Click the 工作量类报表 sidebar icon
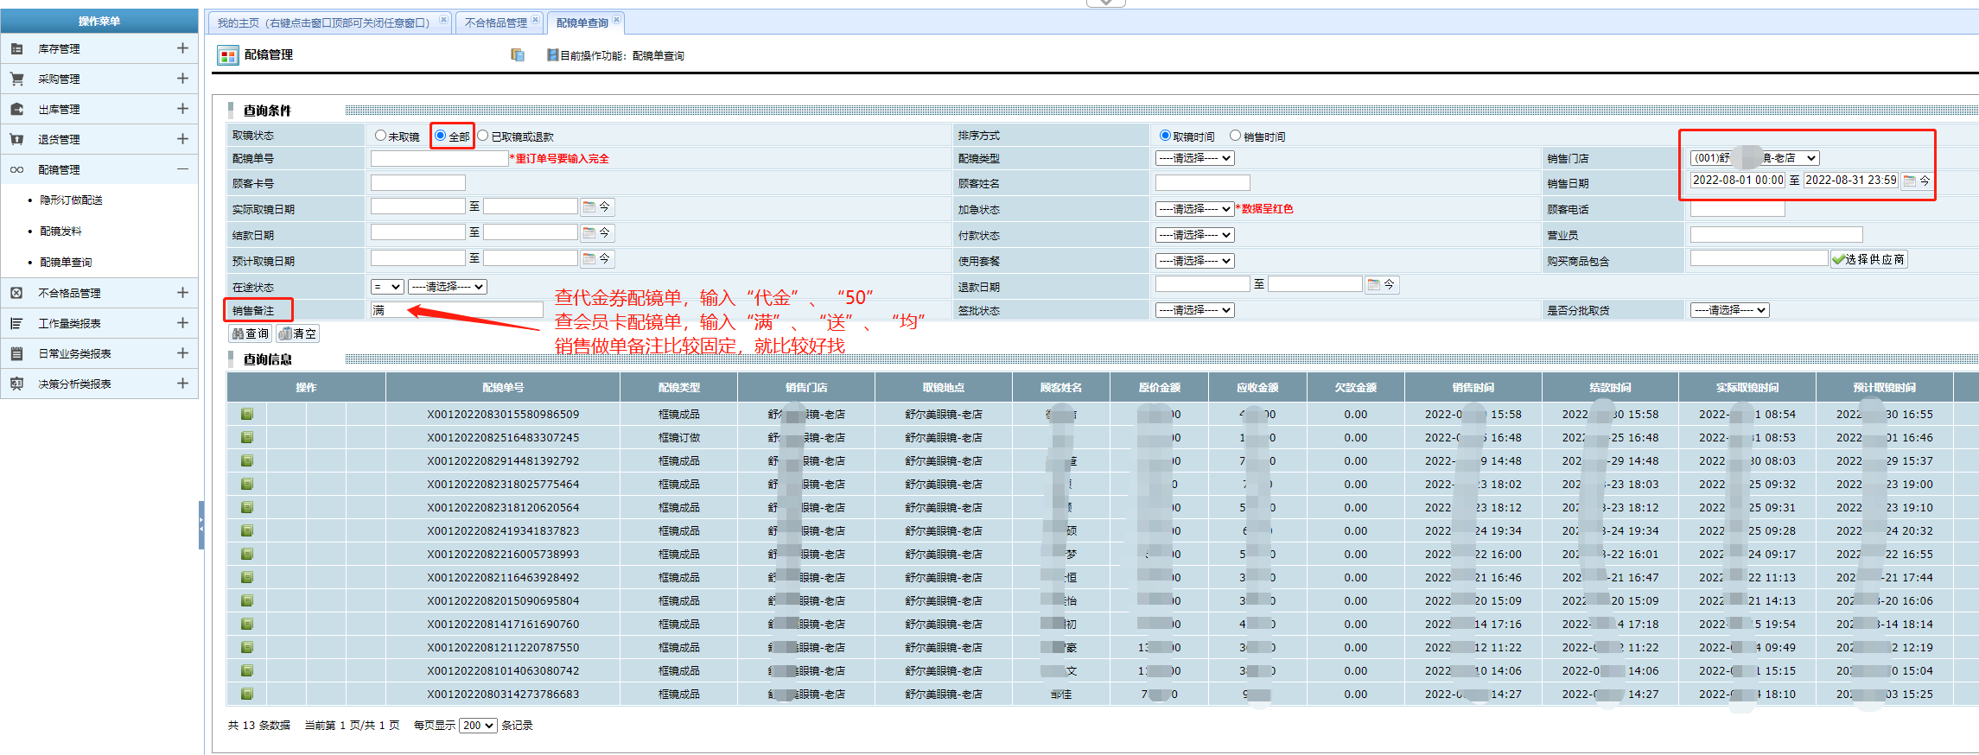This screenshot has height=755, width=1979. [16, 323]
